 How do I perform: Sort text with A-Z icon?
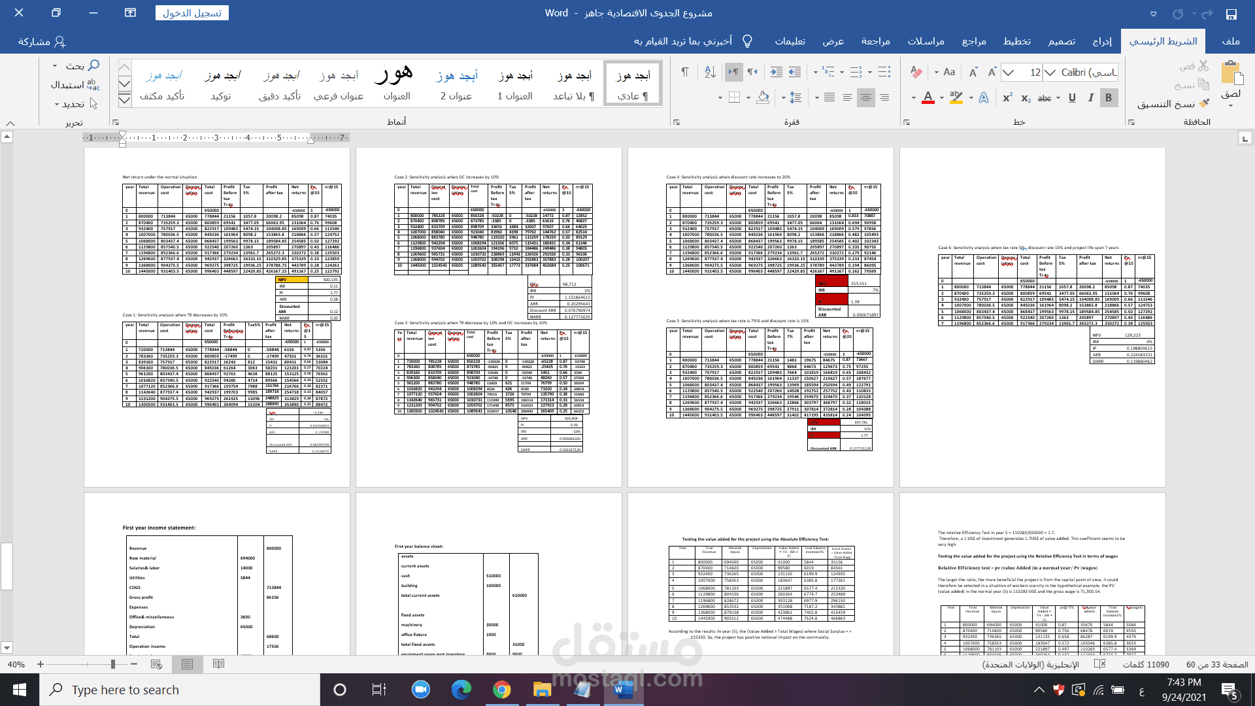711,72
